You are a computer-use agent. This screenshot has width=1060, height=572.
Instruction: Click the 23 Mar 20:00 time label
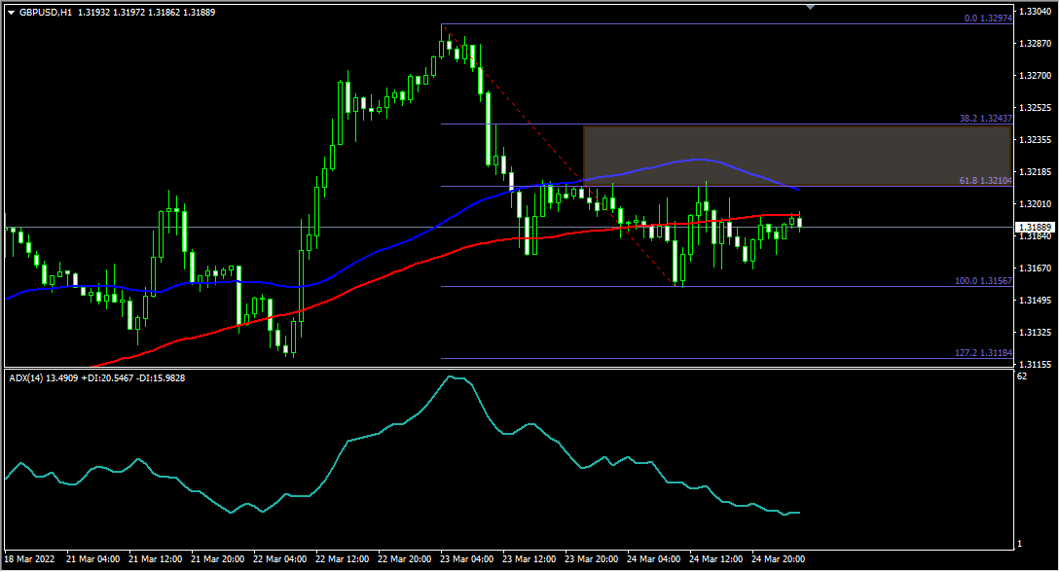[x=592, y=559]
